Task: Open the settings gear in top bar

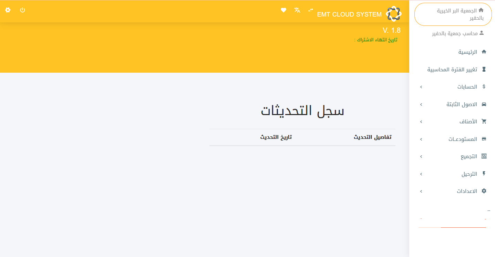Action: (x=8, y=10)
